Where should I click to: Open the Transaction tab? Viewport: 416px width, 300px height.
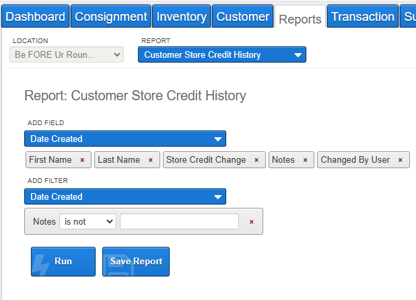tap(363, 16)
